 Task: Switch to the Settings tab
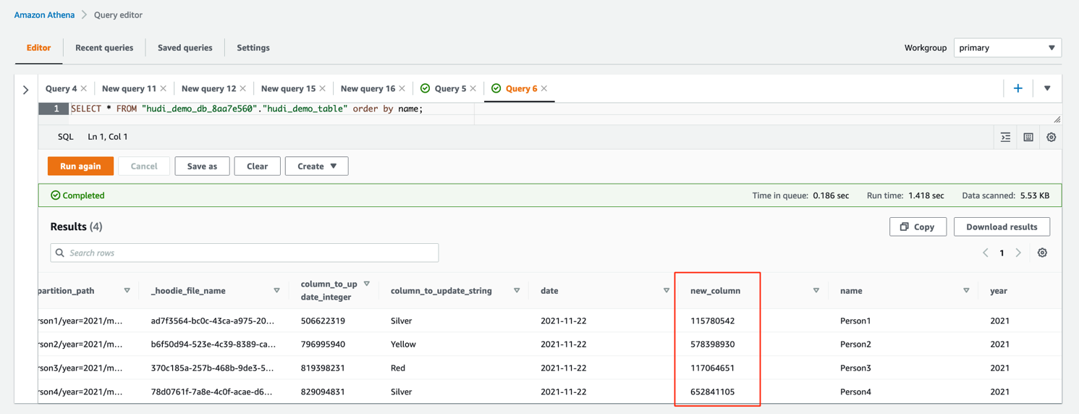click(x=253, y=48)
